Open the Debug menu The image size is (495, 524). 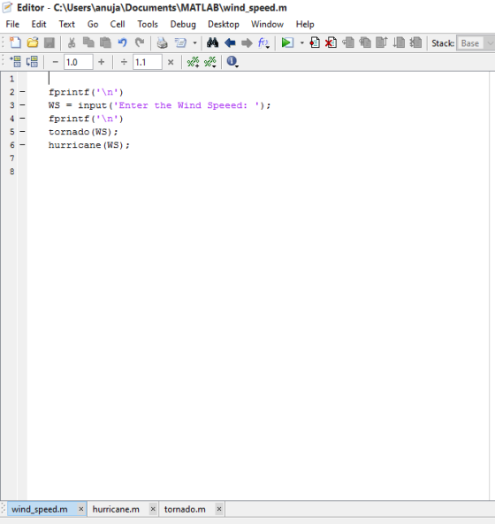click(x=183, y=24)
